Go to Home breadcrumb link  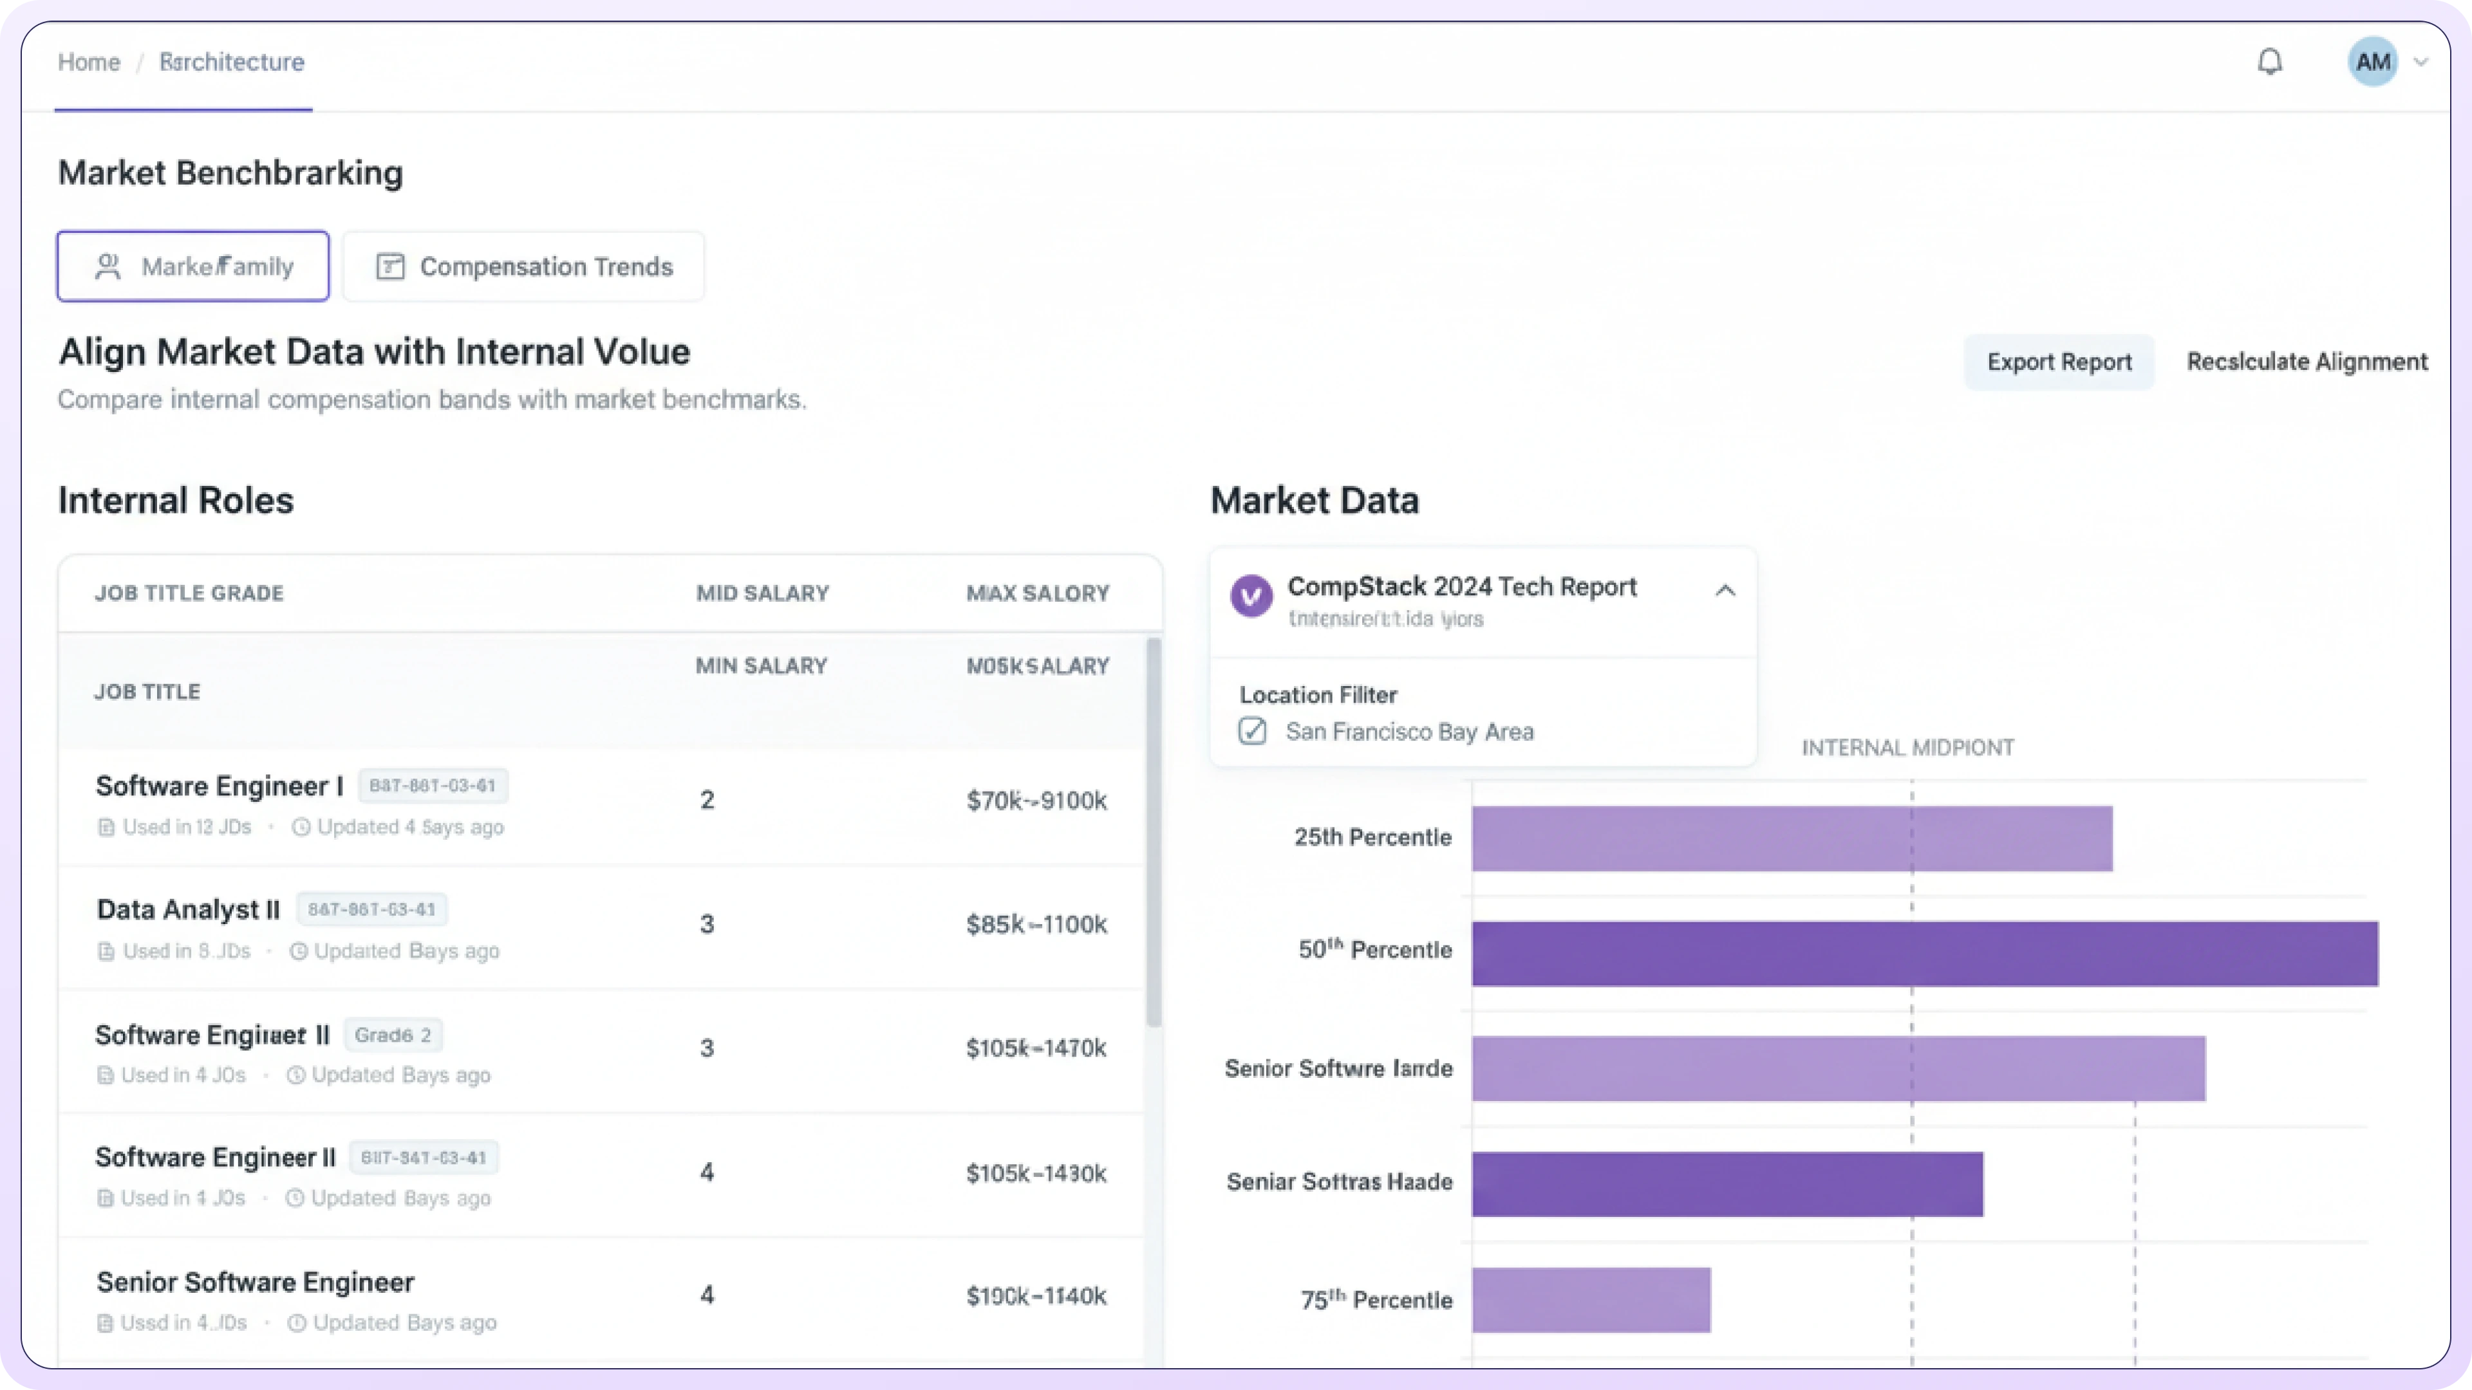[x=89, y=62]
